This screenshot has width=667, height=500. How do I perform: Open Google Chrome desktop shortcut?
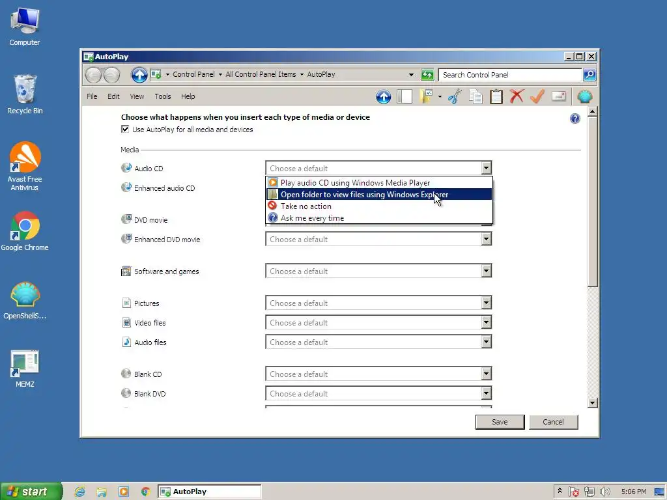pos(25,231)
